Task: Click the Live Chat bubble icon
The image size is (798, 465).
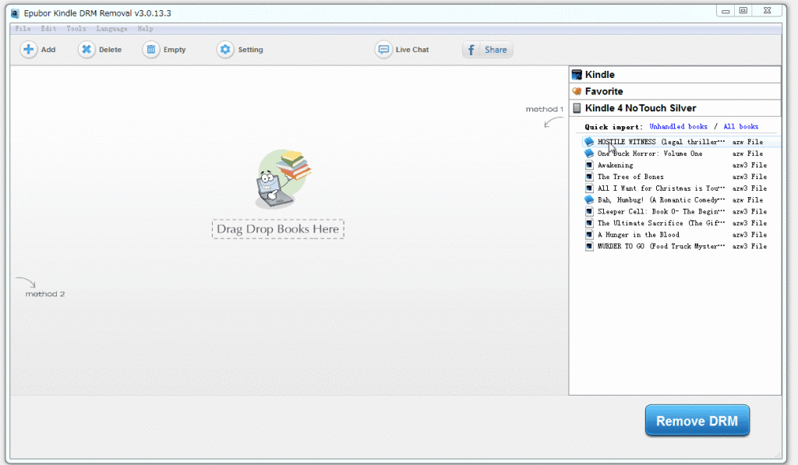Action: point(383,49)
